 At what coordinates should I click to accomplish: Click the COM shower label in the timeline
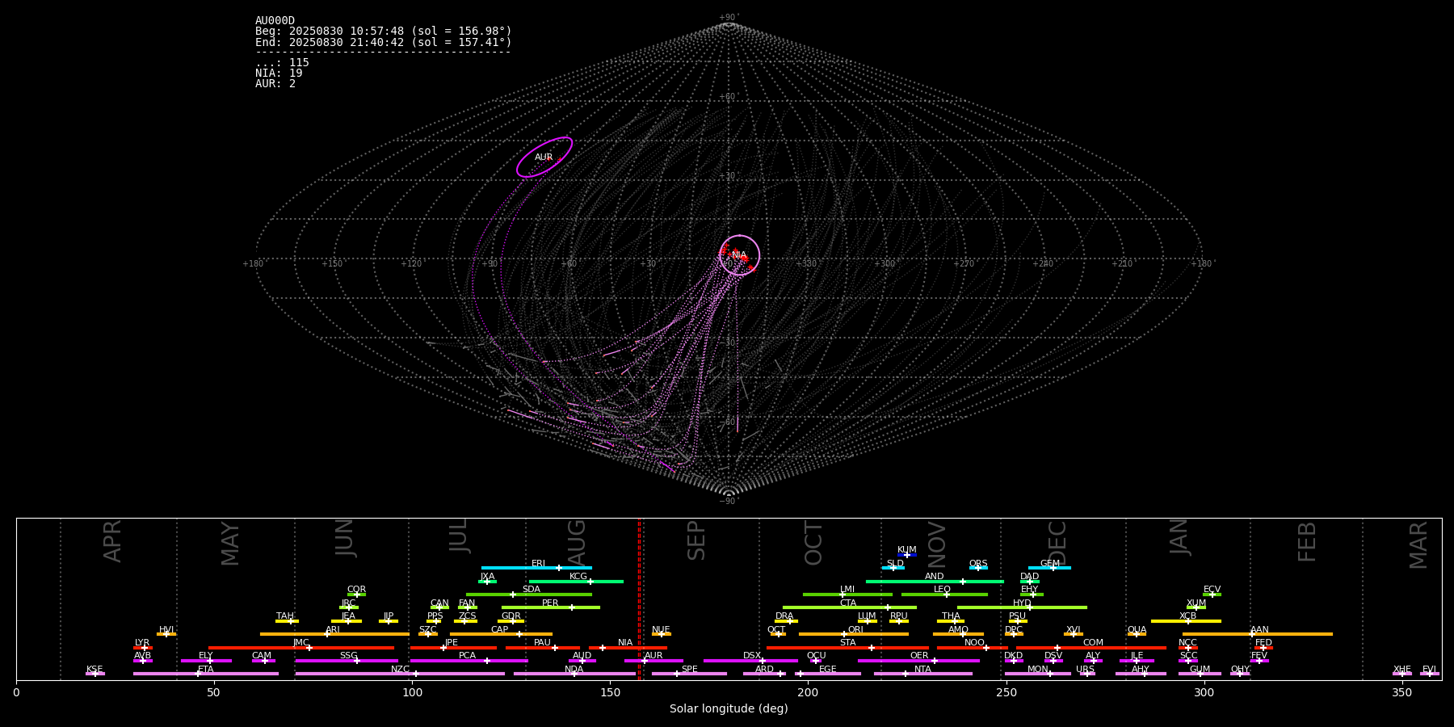pos(1094,643)
